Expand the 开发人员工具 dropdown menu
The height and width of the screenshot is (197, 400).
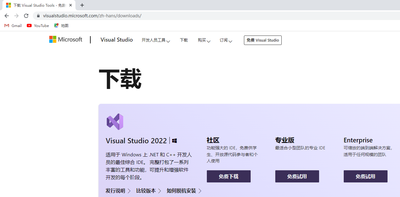(x=156, y=40)
